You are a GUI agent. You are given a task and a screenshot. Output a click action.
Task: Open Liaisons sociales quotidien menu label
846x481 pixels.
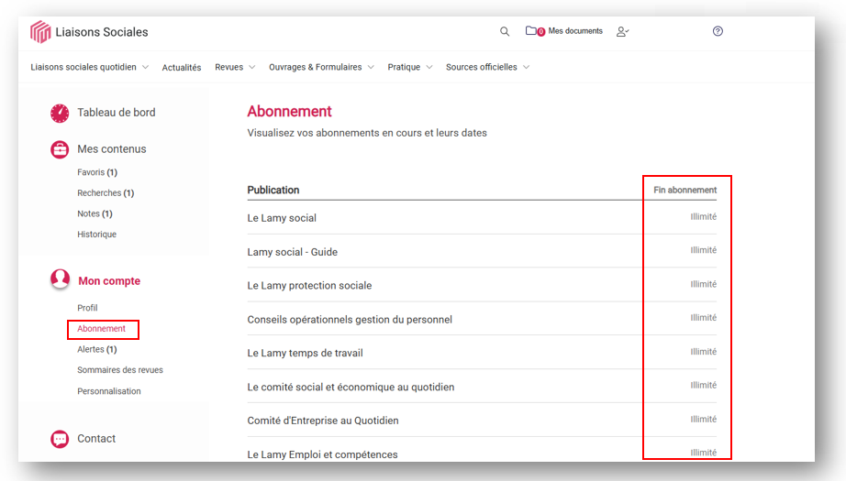coord(83,67)
